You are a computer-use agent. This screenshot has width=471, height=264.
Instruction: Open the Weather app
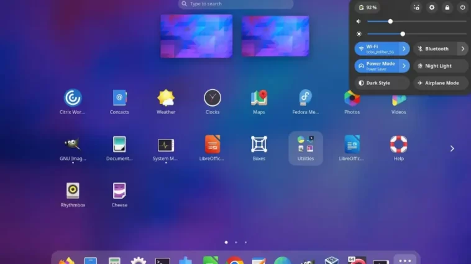166,102
